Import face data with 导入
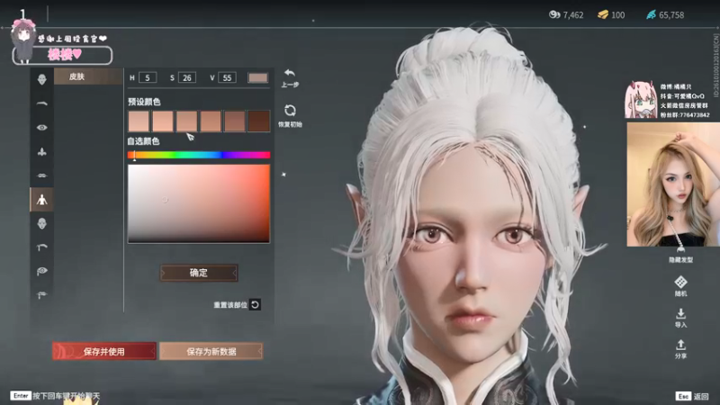Viewport: 720px width, 405px height. [x=680, y=318]
